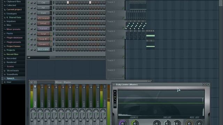Open the Mixer window options arrow
Viewport: 223px width, 125px height.
click(31, 82)
